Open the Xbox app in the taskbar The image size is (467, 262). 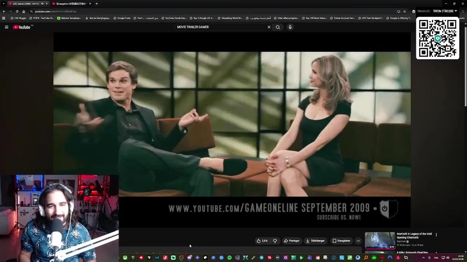125,258
